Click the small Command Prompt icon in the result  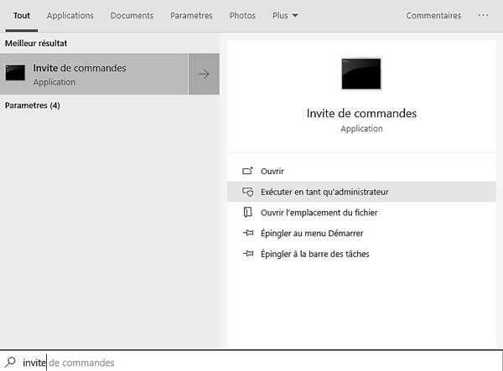[15, 73]
